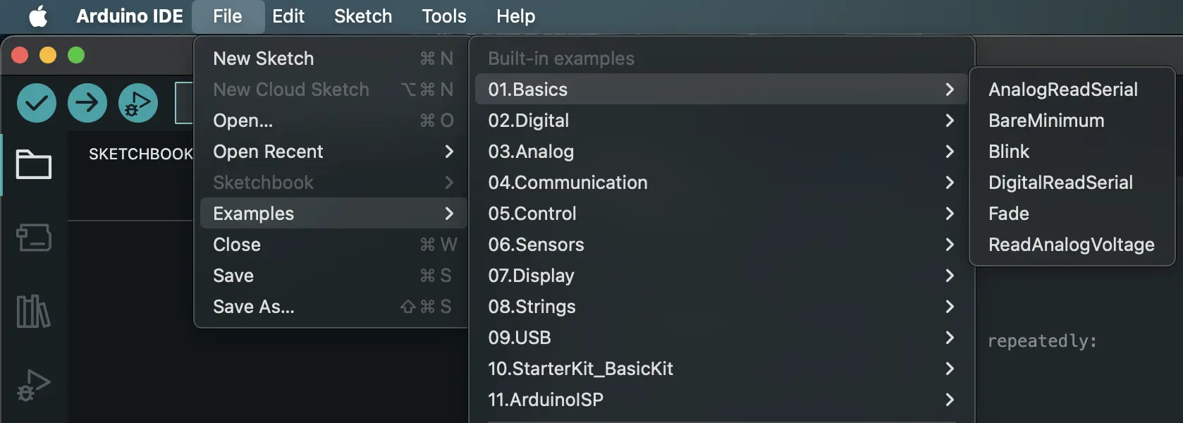1183x423 pixels.
Task: Click the Apple menu logo
Action: [x=39, y=16]
